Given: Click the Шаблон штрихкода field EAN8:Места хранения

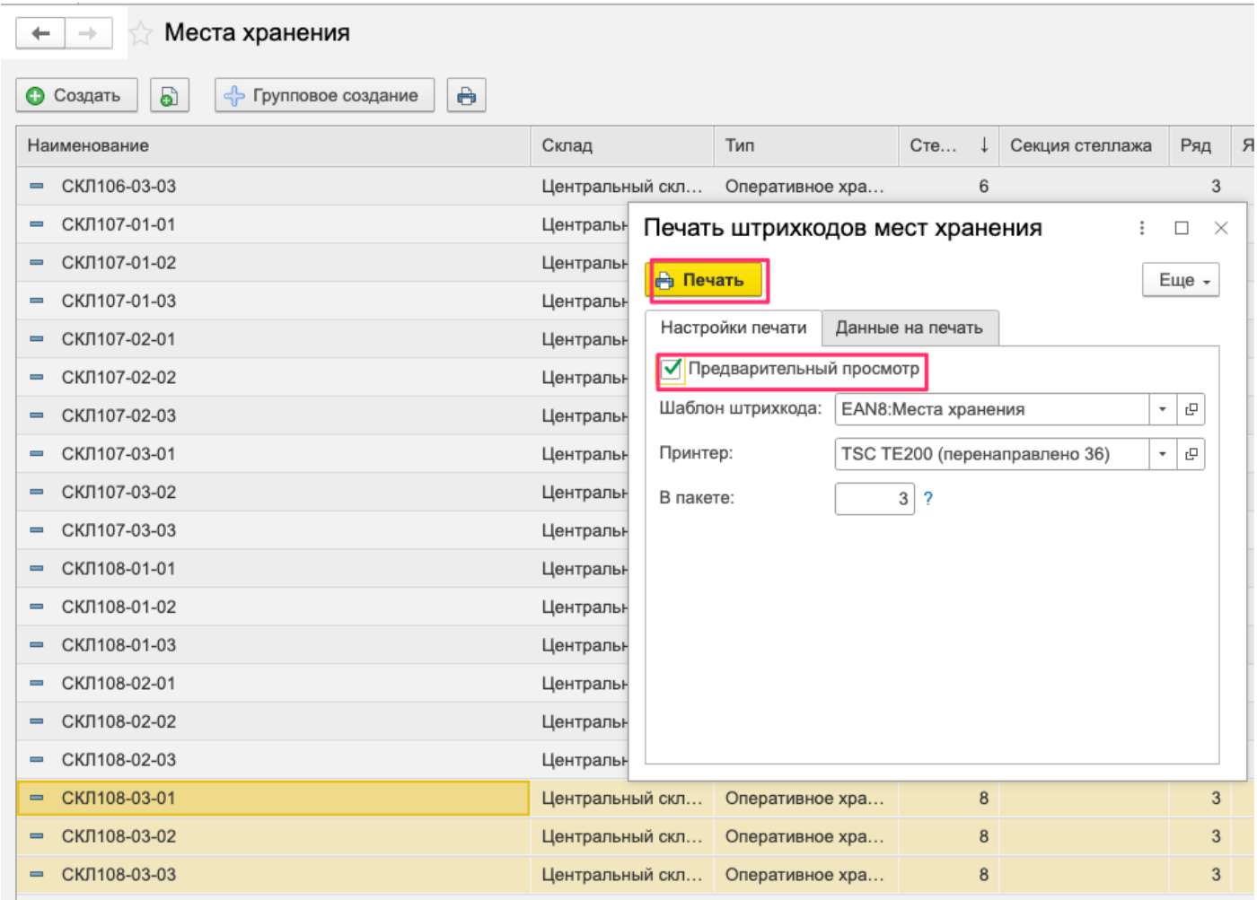Looking at the screenshot, I should [x=992, y=409].
